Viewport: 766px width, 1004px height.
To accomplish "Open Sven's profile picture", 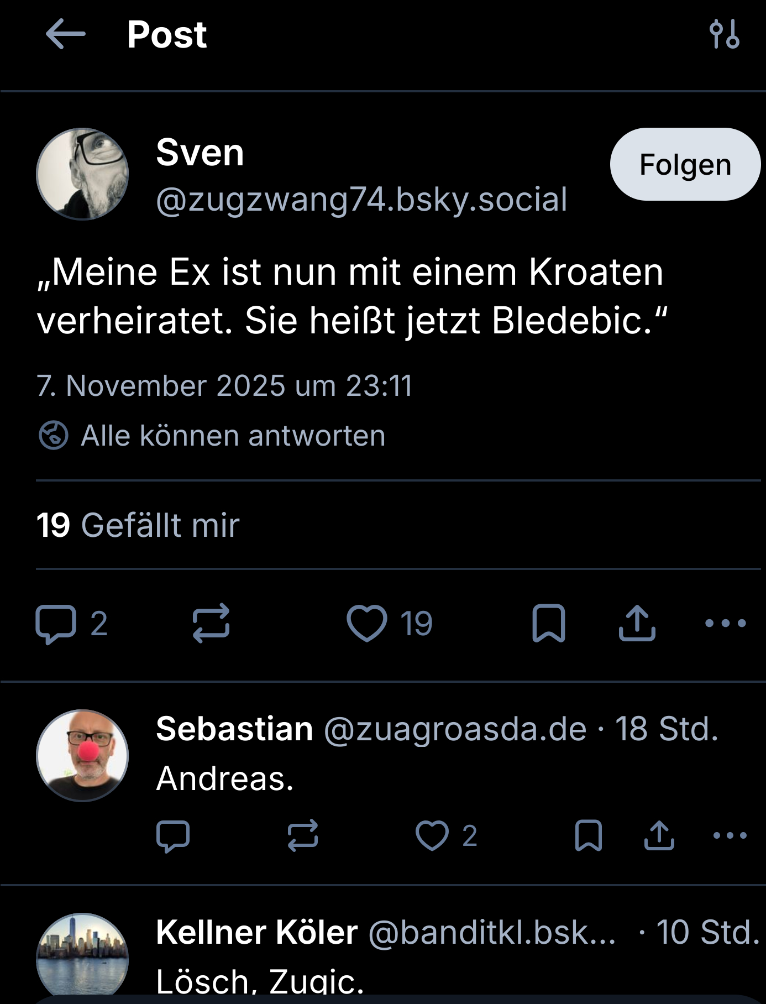I will pos(82,174).
